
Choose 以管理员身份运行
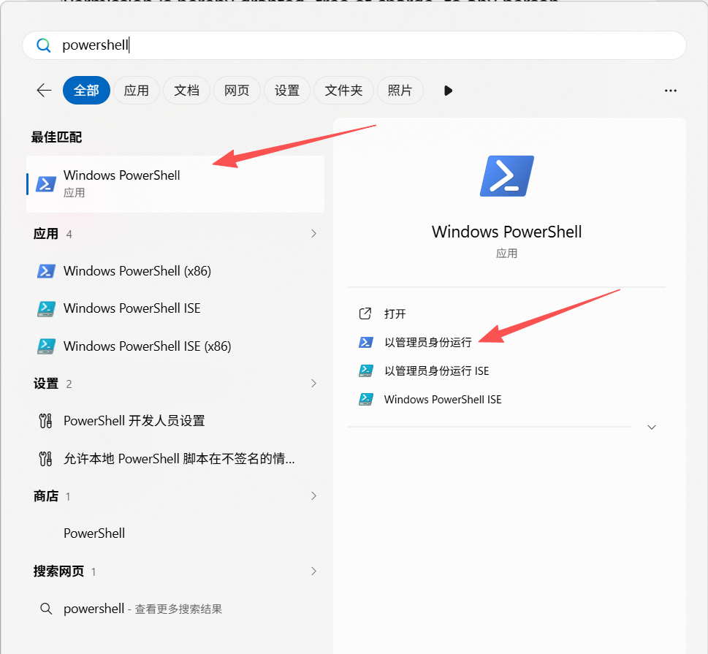[428, 343]
